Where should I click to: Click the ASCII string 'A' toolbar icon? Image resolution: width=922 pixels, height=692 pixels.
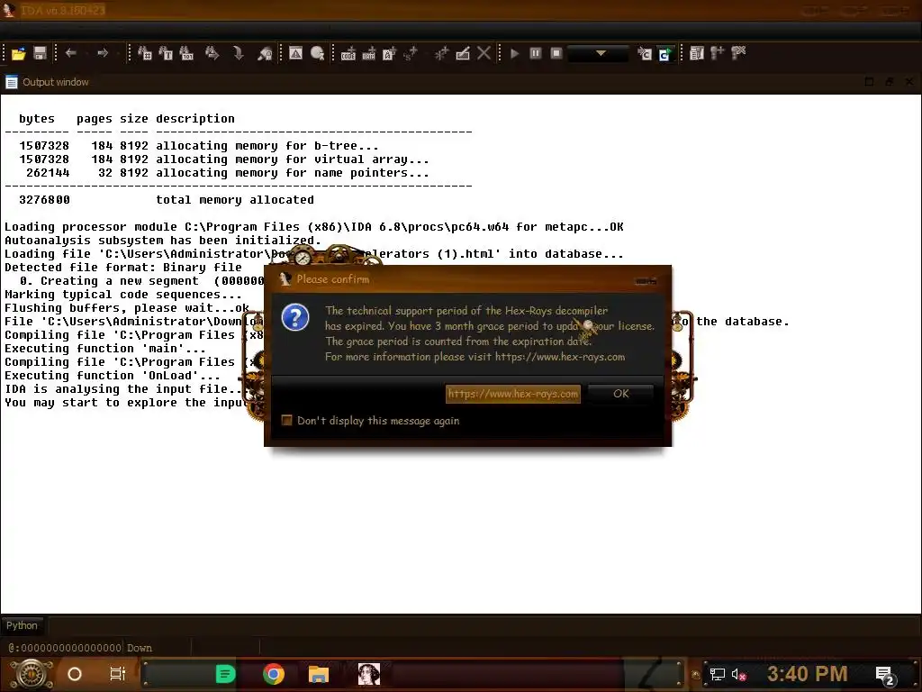pyautogui.click(x=389, y=53)
